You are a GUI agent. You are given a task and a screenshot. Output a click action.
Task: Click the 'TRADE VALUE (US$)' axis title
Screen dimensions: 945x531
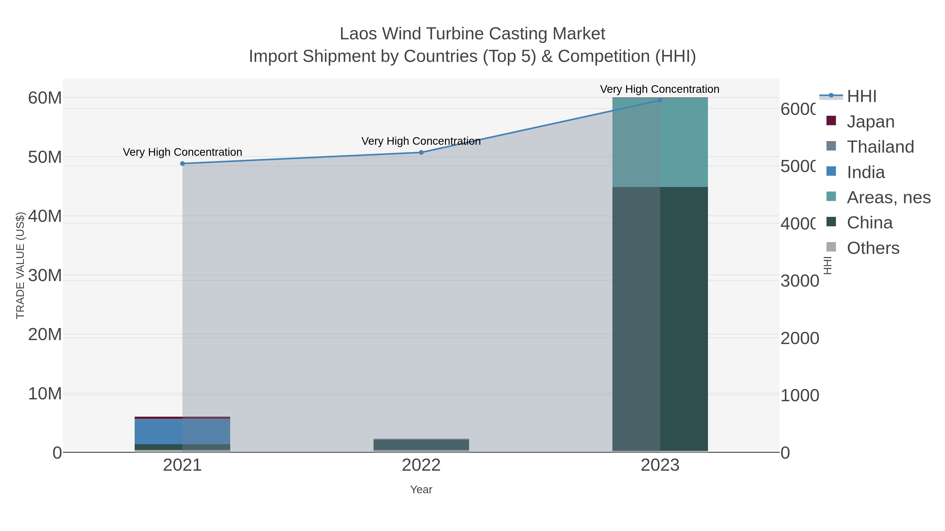[20, 265]
